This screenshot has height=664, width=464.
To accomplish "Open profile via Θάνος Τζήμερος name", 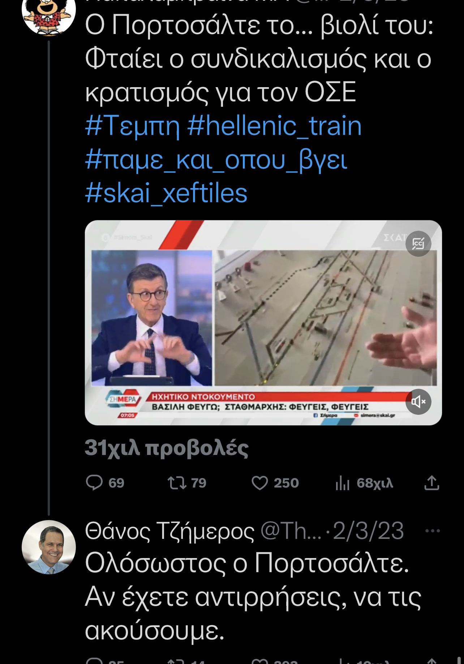I will [x=170, y=531].
